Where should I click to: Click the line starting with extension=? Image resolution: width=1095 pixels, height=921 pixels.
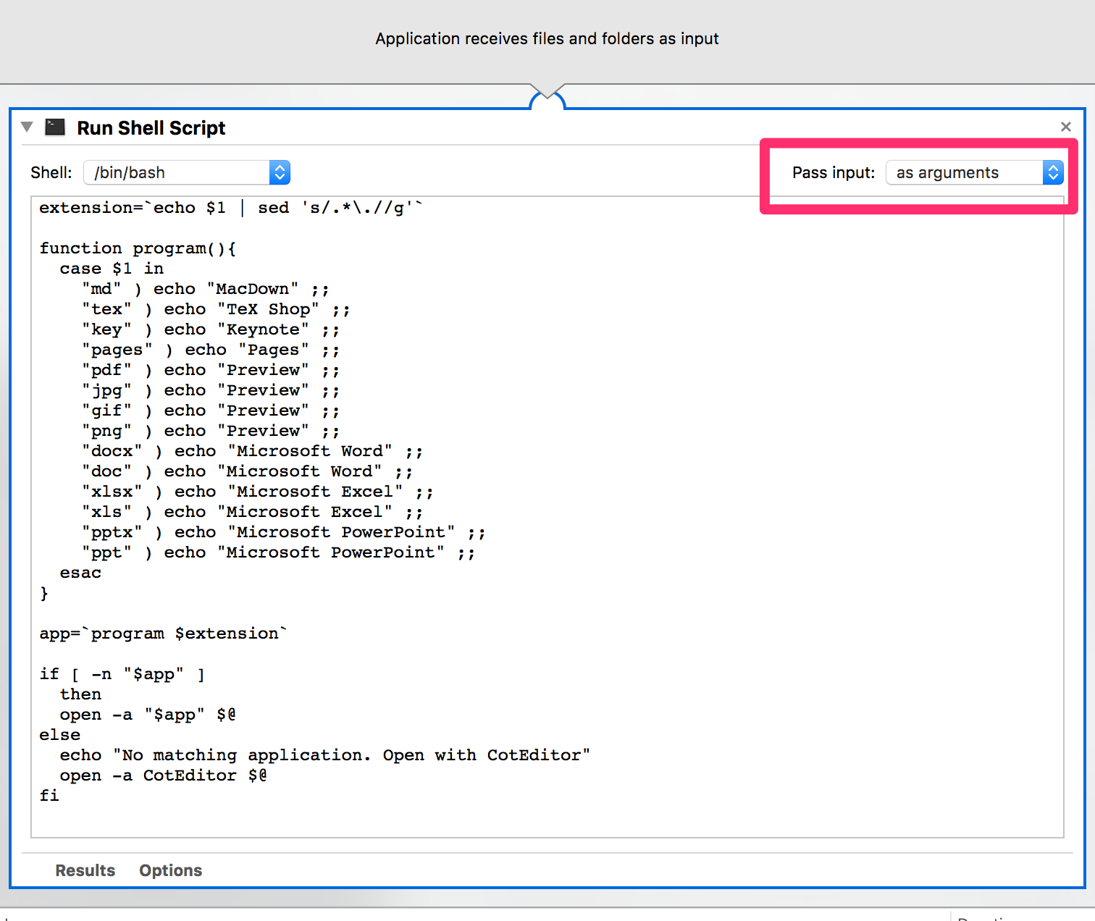pyautogui.click(x=231, y=208)
